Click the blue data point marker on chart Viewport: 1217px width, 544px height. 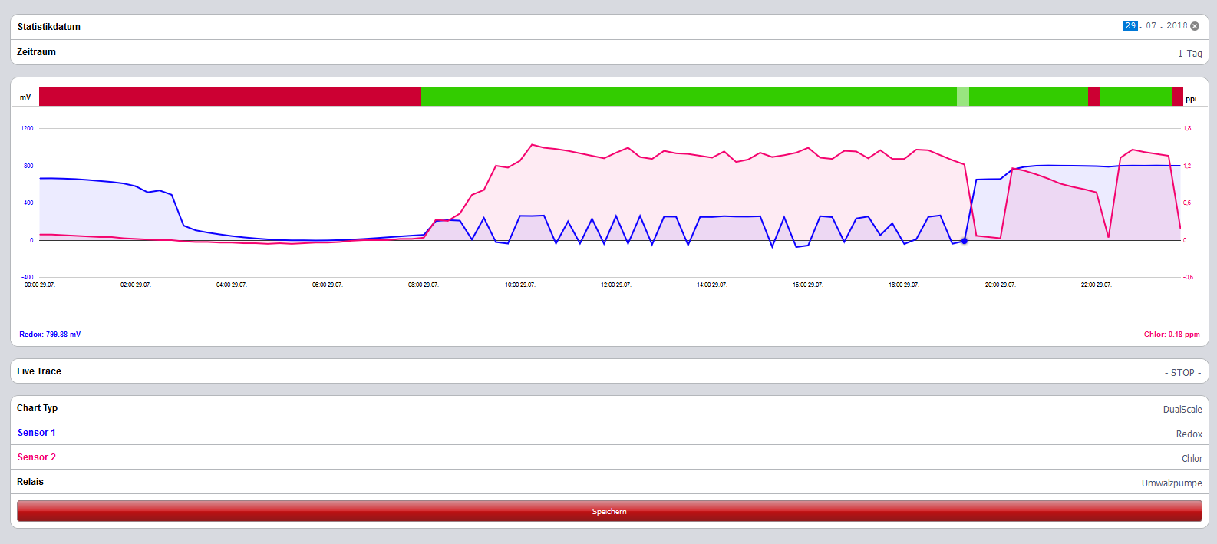click(x=965, y=241)
